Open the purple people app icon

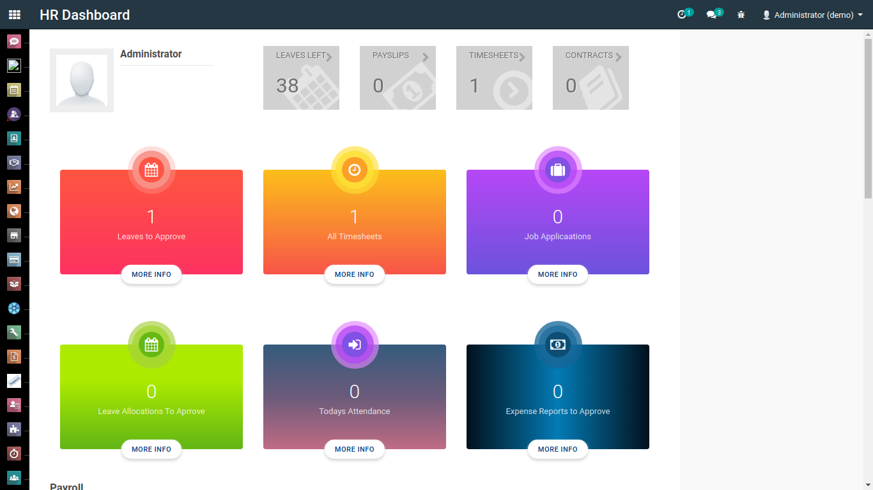(x=14, y=114)
